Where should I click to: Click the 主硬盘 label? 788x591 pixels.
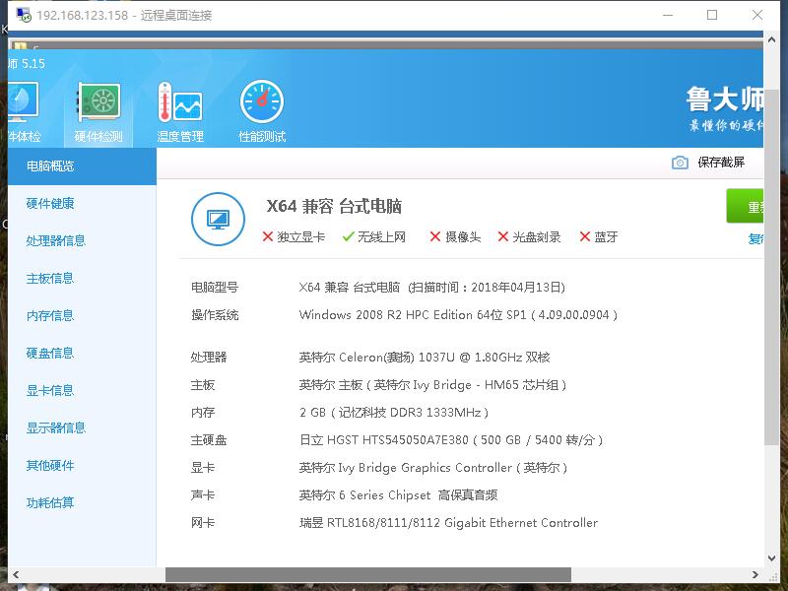point(209,440)
